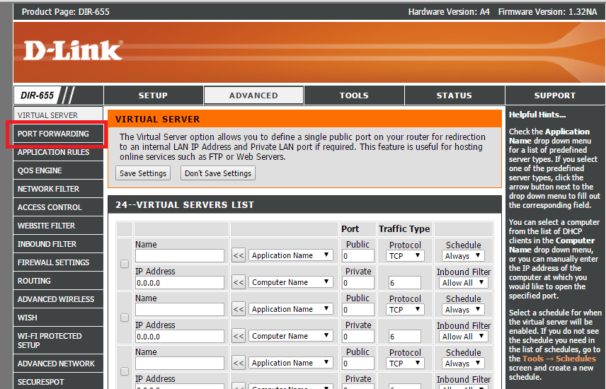Viewport: 606px width, 389px height.
Task: Open the QoS Engine sidebar item
Action: click(x=58, y=170)
